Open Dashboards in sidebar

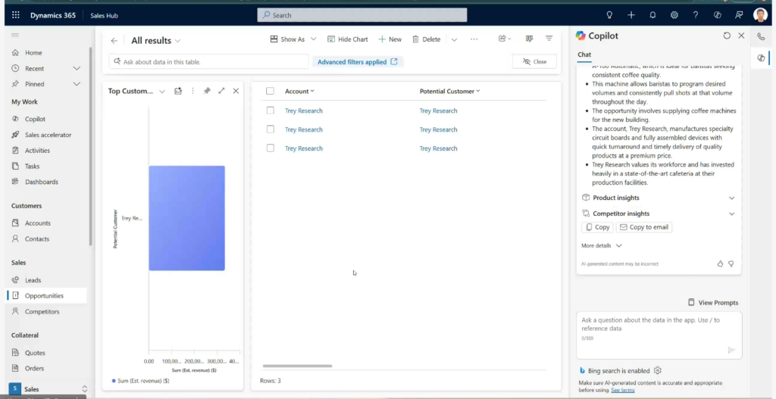42,182
